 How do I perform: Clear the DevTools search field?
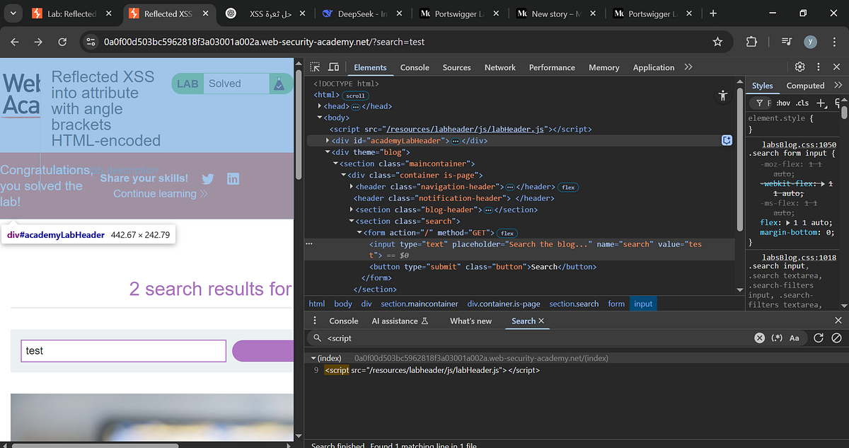coord(760,338)
